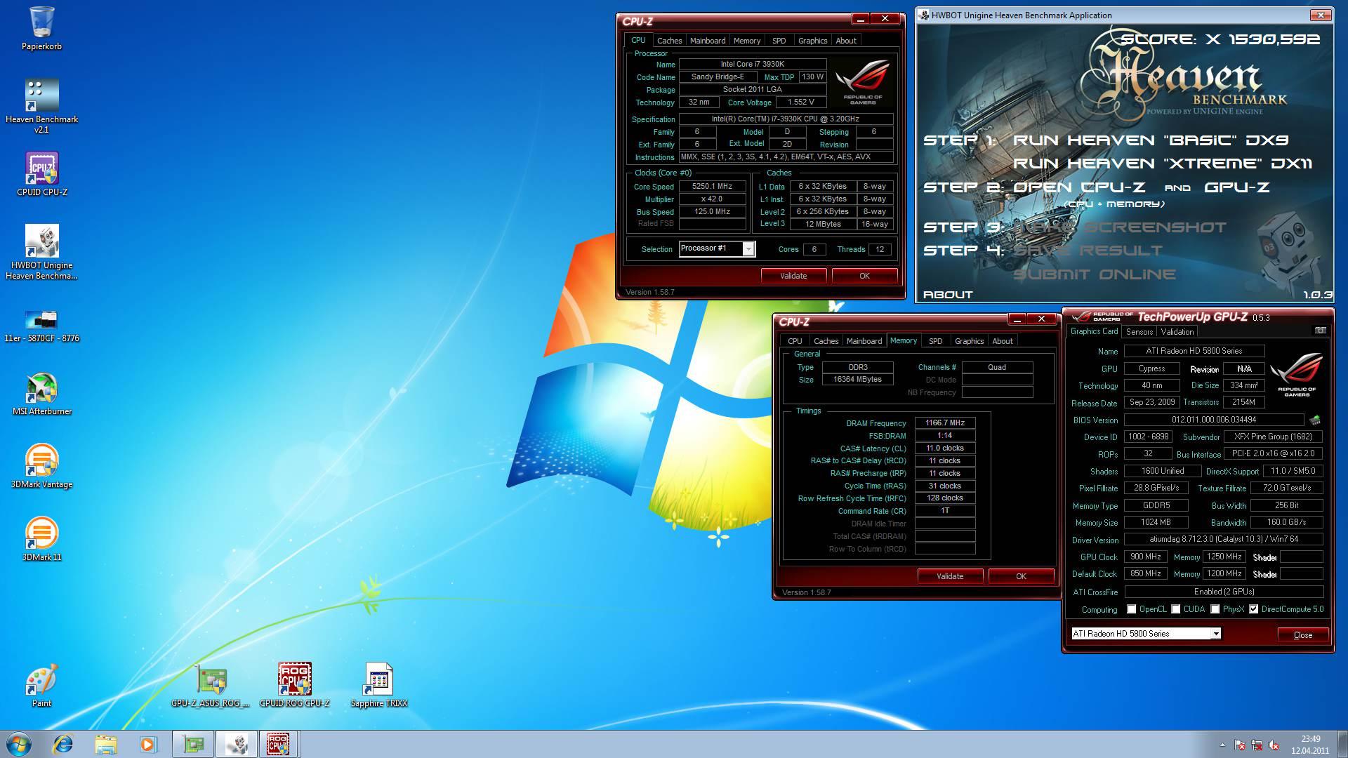Screen dimensions: 1348x758
Task: Click the Show desktop strip on taskbar
Action: click(1342, 744)
